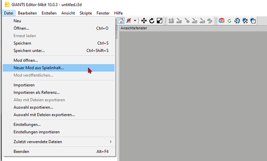
Task: Choose Einstellungen importieren entry
Action: 59,132
